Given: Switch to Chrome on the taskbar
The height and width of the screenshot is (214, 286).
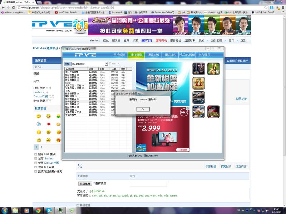Looking at the screenshot, I should (38, 210).
